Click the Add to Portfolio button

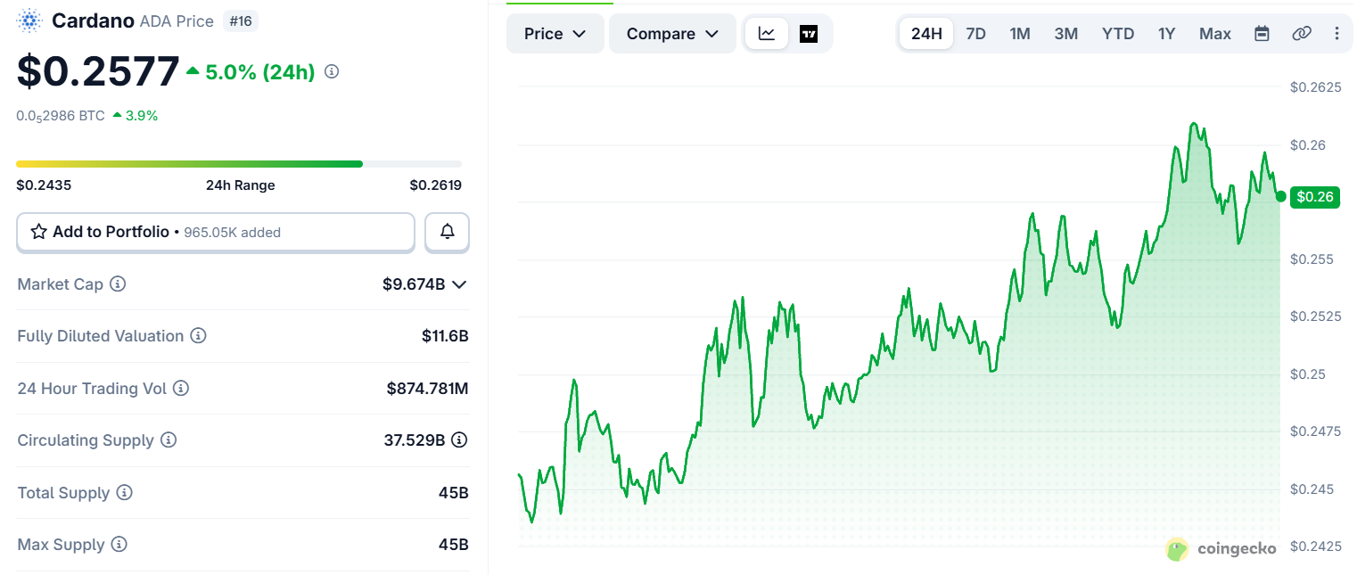pyautogui.click(x=216, y=232)
